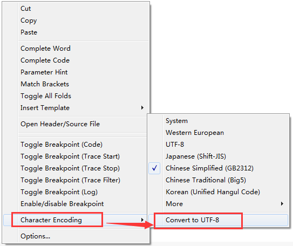Toggle All Folds in the editor
This screenshot has width=293, height=246.
coord(76,96)
